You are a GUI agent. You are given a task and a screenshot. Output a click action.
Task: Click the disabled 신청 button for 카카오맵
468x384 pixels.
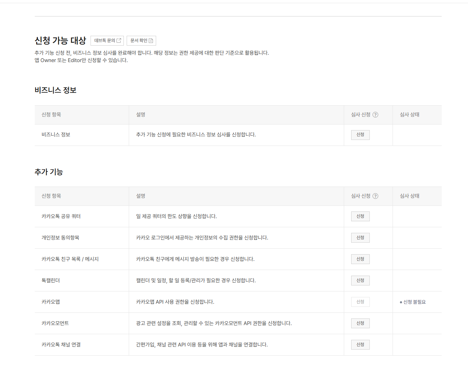360,302
